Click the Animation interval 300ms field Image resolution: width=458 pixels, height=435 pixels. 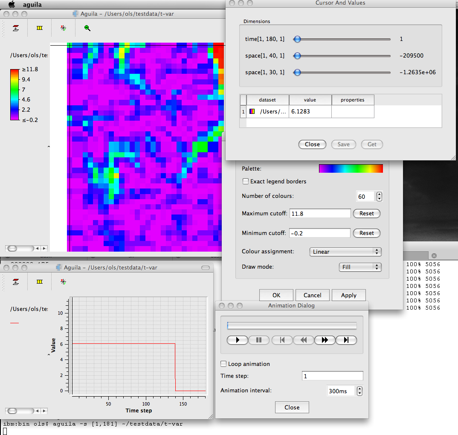pos(341,391)
